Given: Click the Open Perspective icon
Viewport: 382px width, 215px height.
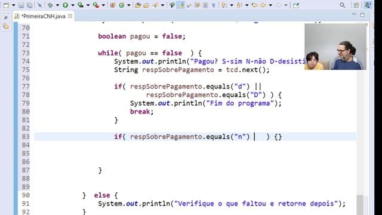Looking at the screenshot, I should click(x=356, y=5).
